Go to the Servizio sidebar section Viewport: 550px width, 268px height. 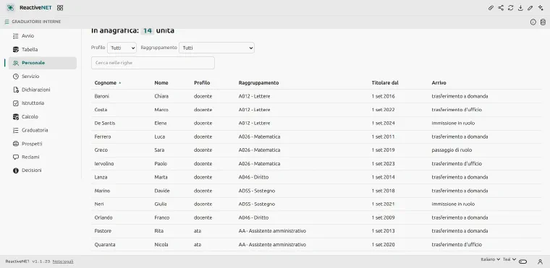(43, 77)
